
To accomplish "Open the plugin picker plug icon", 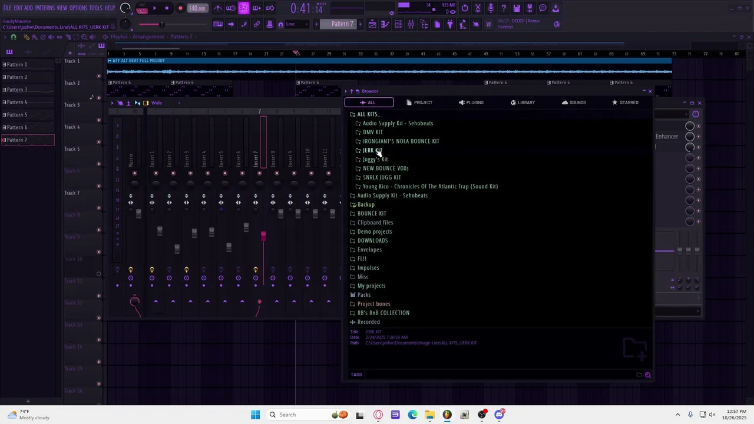I will 450,24.
